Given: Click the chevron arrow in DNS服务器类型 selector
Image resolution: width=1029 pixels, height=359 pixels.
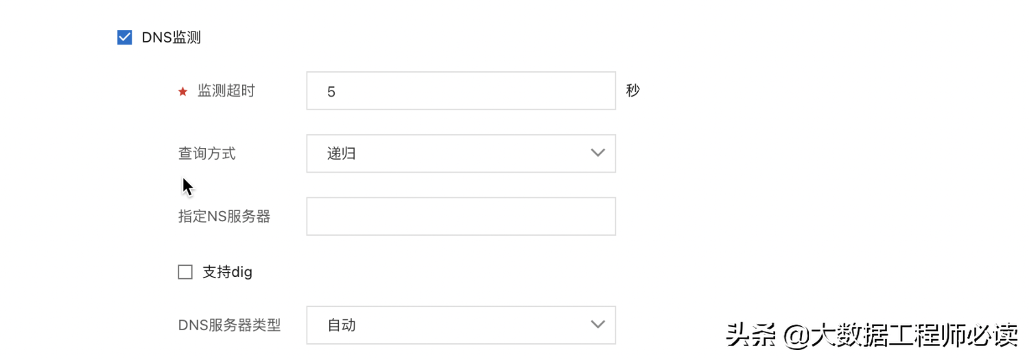Looking at the screenshot, I should 598,324.
